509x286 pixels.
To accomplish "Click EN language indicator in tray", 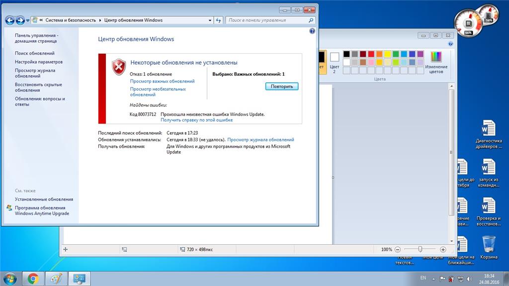I will (423, 278).
